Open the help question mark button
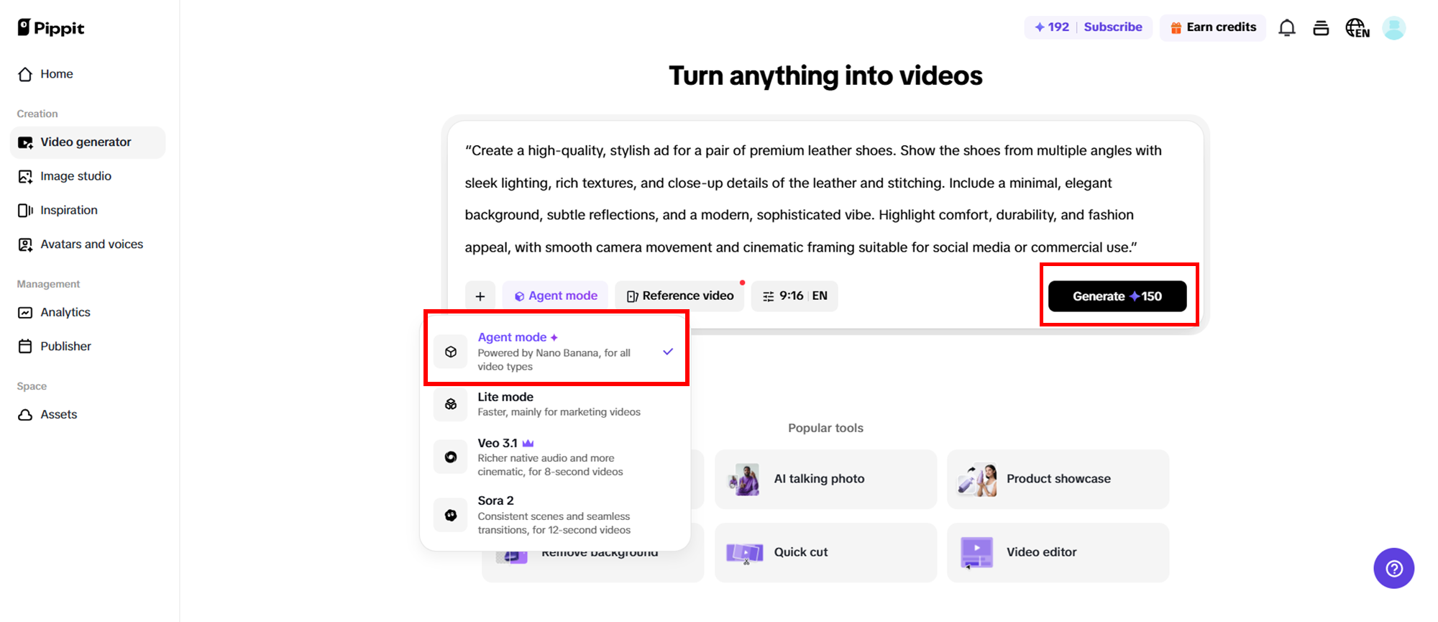Screen dimensions: 1438x622 click(x=1394, y=568)
